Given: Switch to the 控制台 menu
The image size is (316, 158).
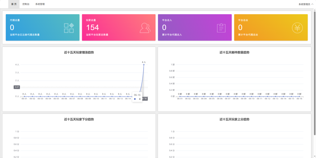Looking at the screenshot, I should [26, 4].
